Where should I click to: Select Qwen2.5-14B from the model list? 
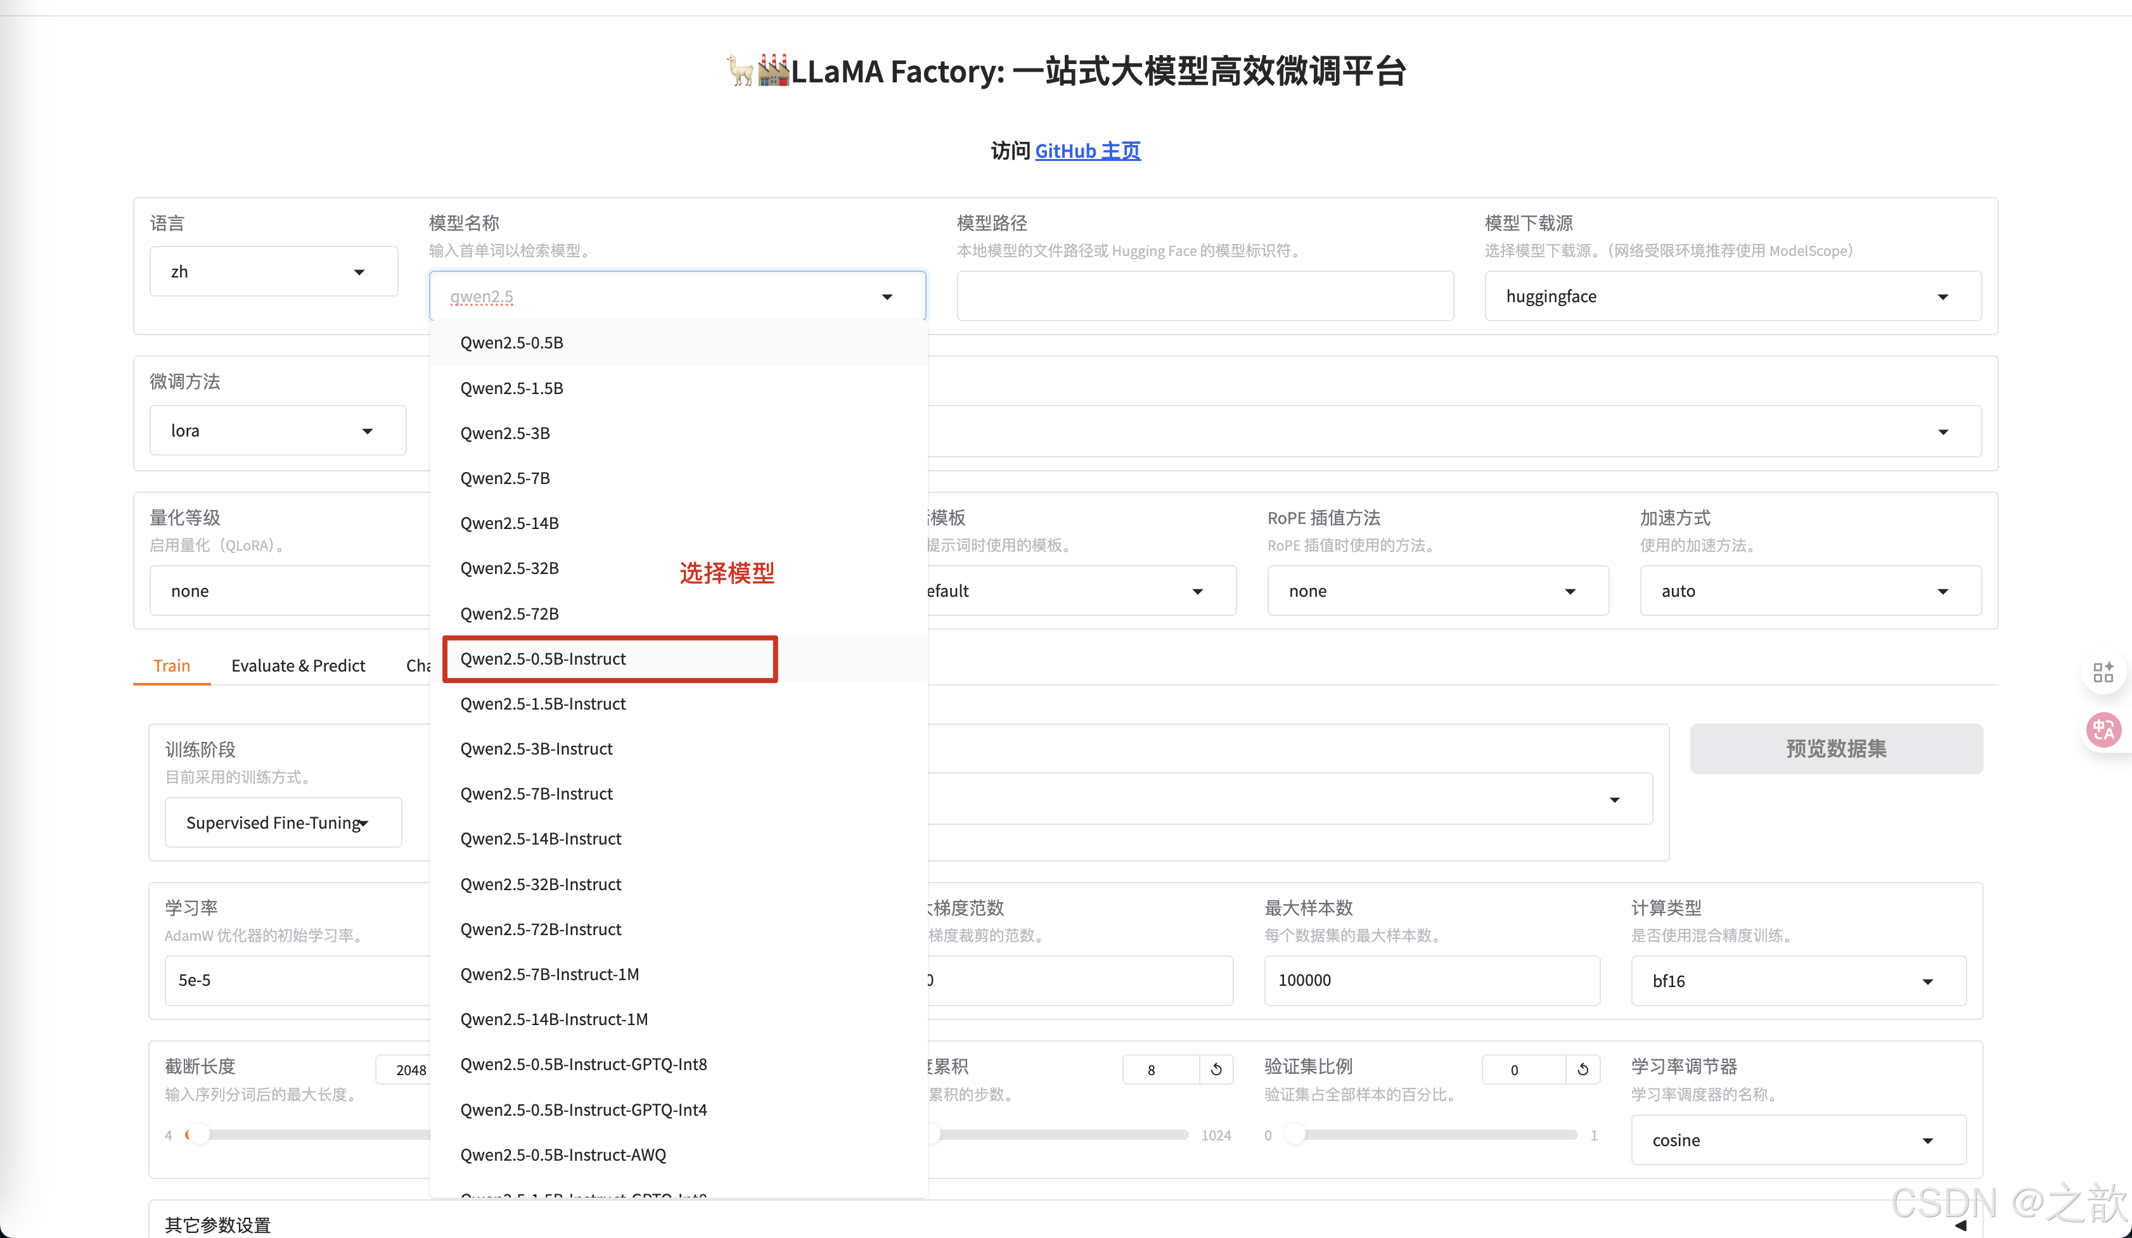679,523
